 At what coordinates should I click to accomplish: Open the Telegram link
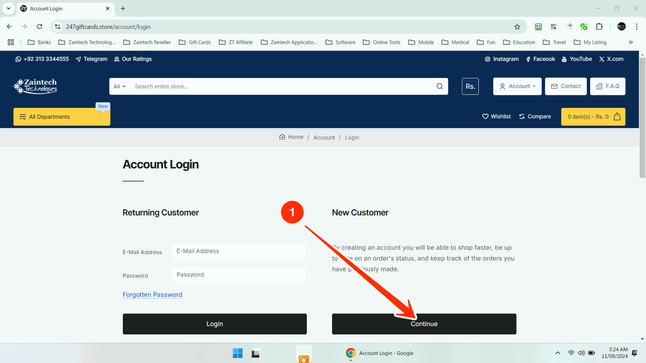[91, 59]
